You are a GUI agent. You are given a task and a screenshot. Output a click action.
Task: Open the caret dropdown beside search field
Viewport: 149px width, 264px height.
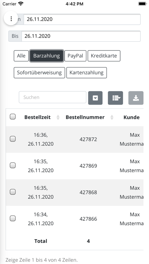(x=95, y=98)
